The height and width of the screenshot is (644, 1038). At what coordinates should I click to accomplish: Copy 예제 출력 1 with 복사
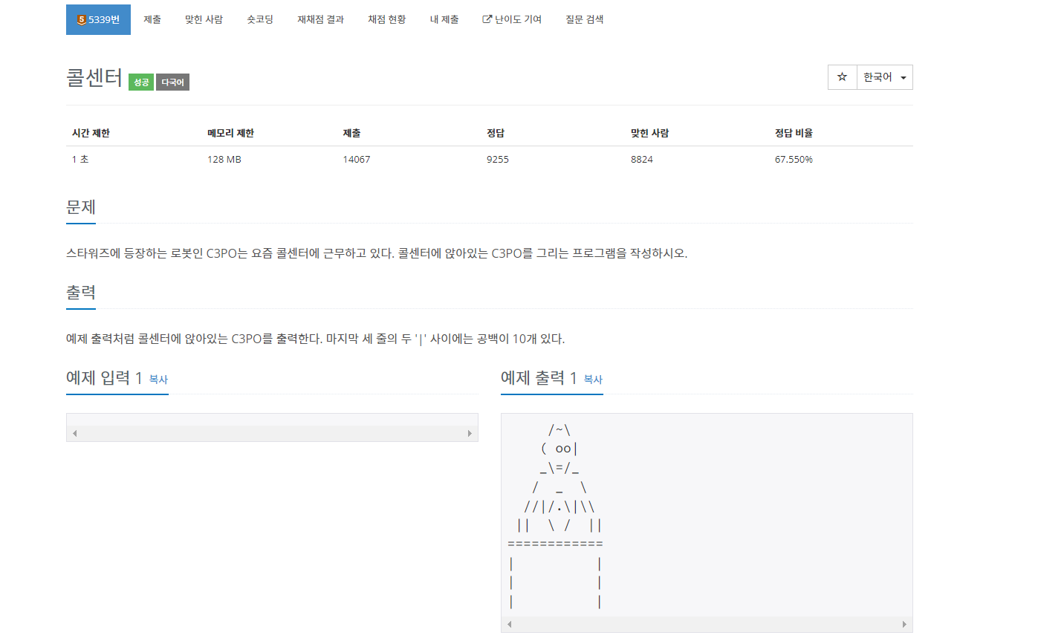point(593,379)
